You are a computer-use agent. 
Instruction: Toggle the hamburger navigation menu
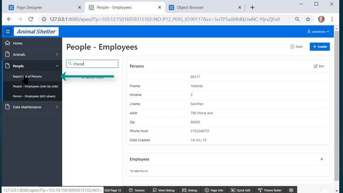[x=8, y=32]
